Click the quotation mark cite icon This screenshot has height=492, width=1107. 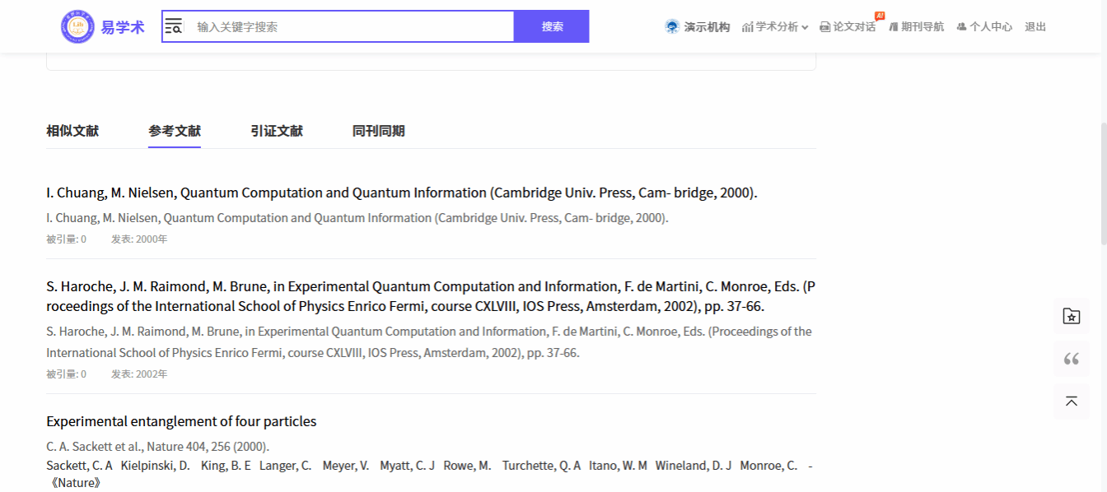pyautogui.click(x=1071, y=359)
